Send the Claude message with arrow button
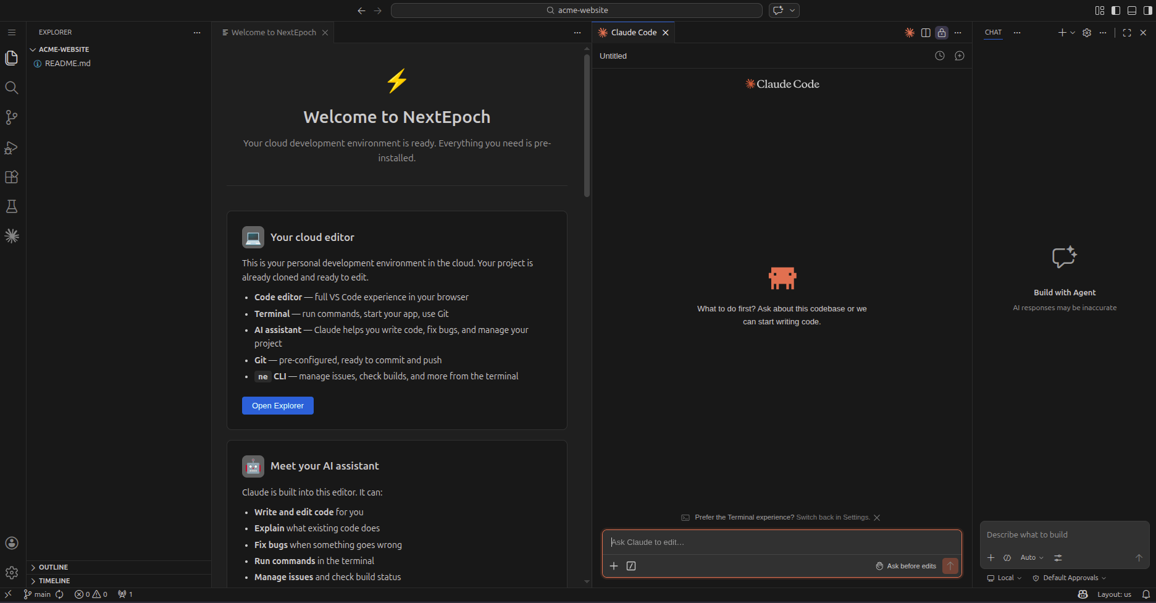This screenshot has width=1156, height=603. pyautogui.click(x=950, y=566)
